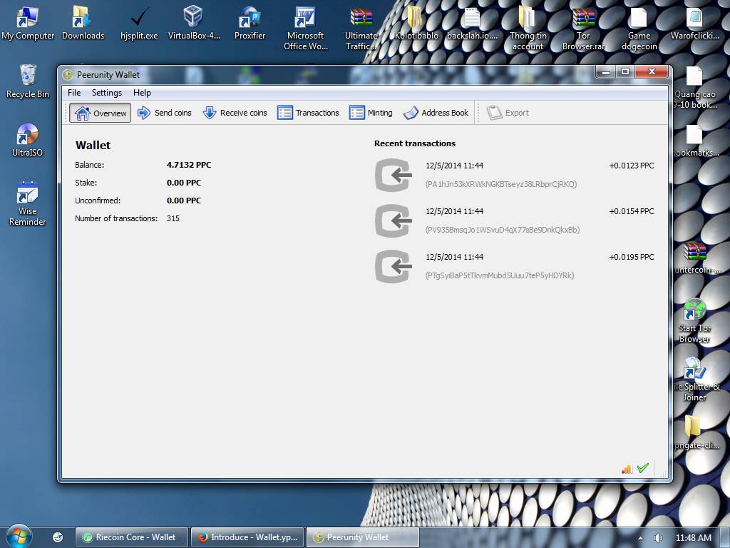Open the Address Book
The width and height of the screenshot is (730, 548).
click(436, 113)
